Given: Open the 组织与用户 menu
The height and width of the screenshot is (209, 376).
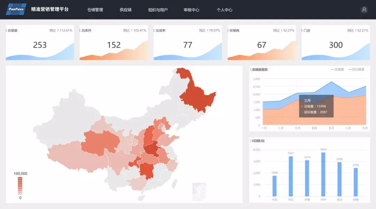Looking at the screenshot, I should tap(158, 10).
